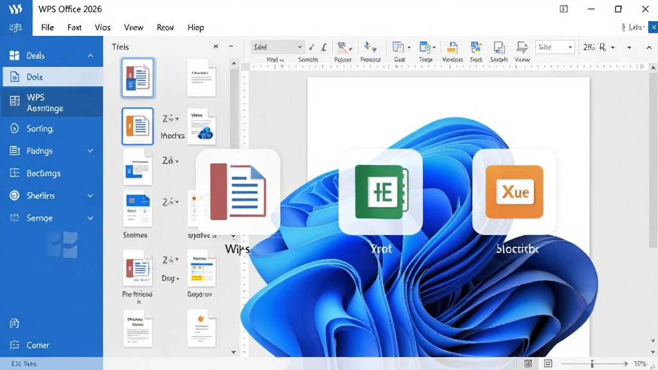Open the Hiep menu
The height and width of the screenshot is (370, 658).
pos(195,27)
